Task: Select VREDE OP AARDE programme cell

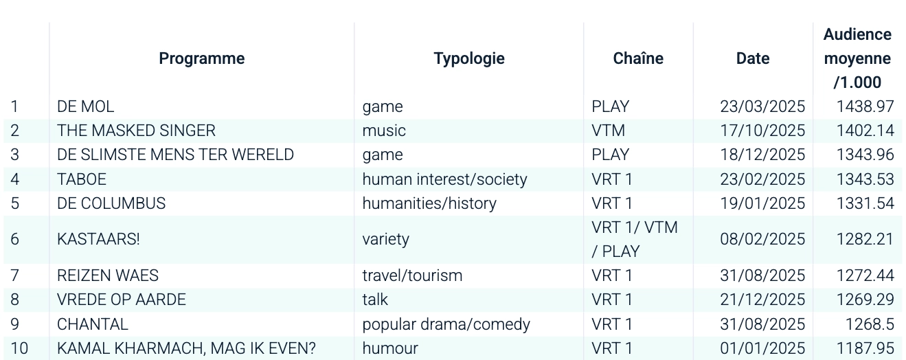Action: [x=122, y=300]
